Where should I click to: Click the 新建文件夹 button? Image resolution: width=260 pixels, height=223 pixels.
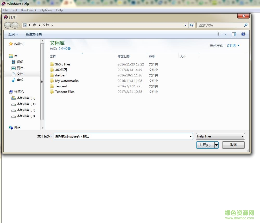[34, 34]
